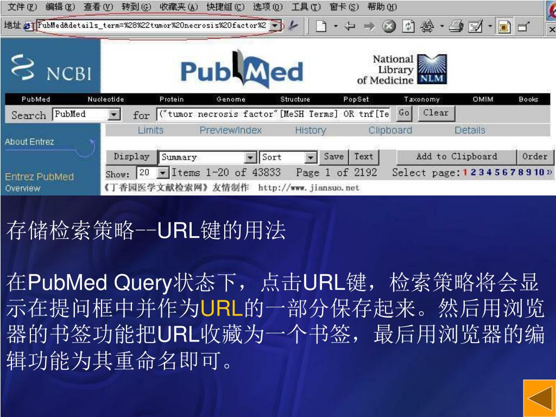Expand the address bar URL history dropdown

pos(275,26)
